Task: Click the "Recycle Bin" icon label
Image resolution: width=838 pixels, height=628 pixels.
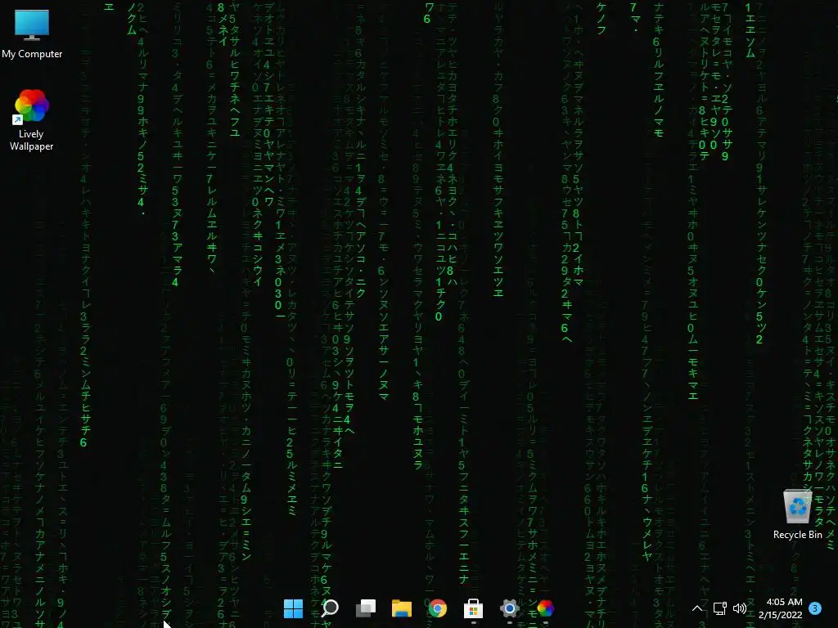Action: tap(797, 535)
